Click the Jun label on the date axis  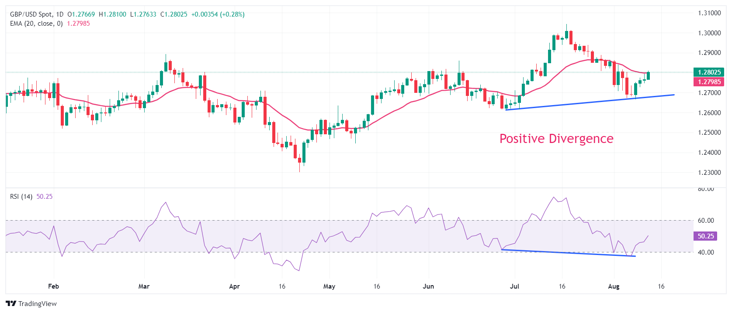coord(428,286)
